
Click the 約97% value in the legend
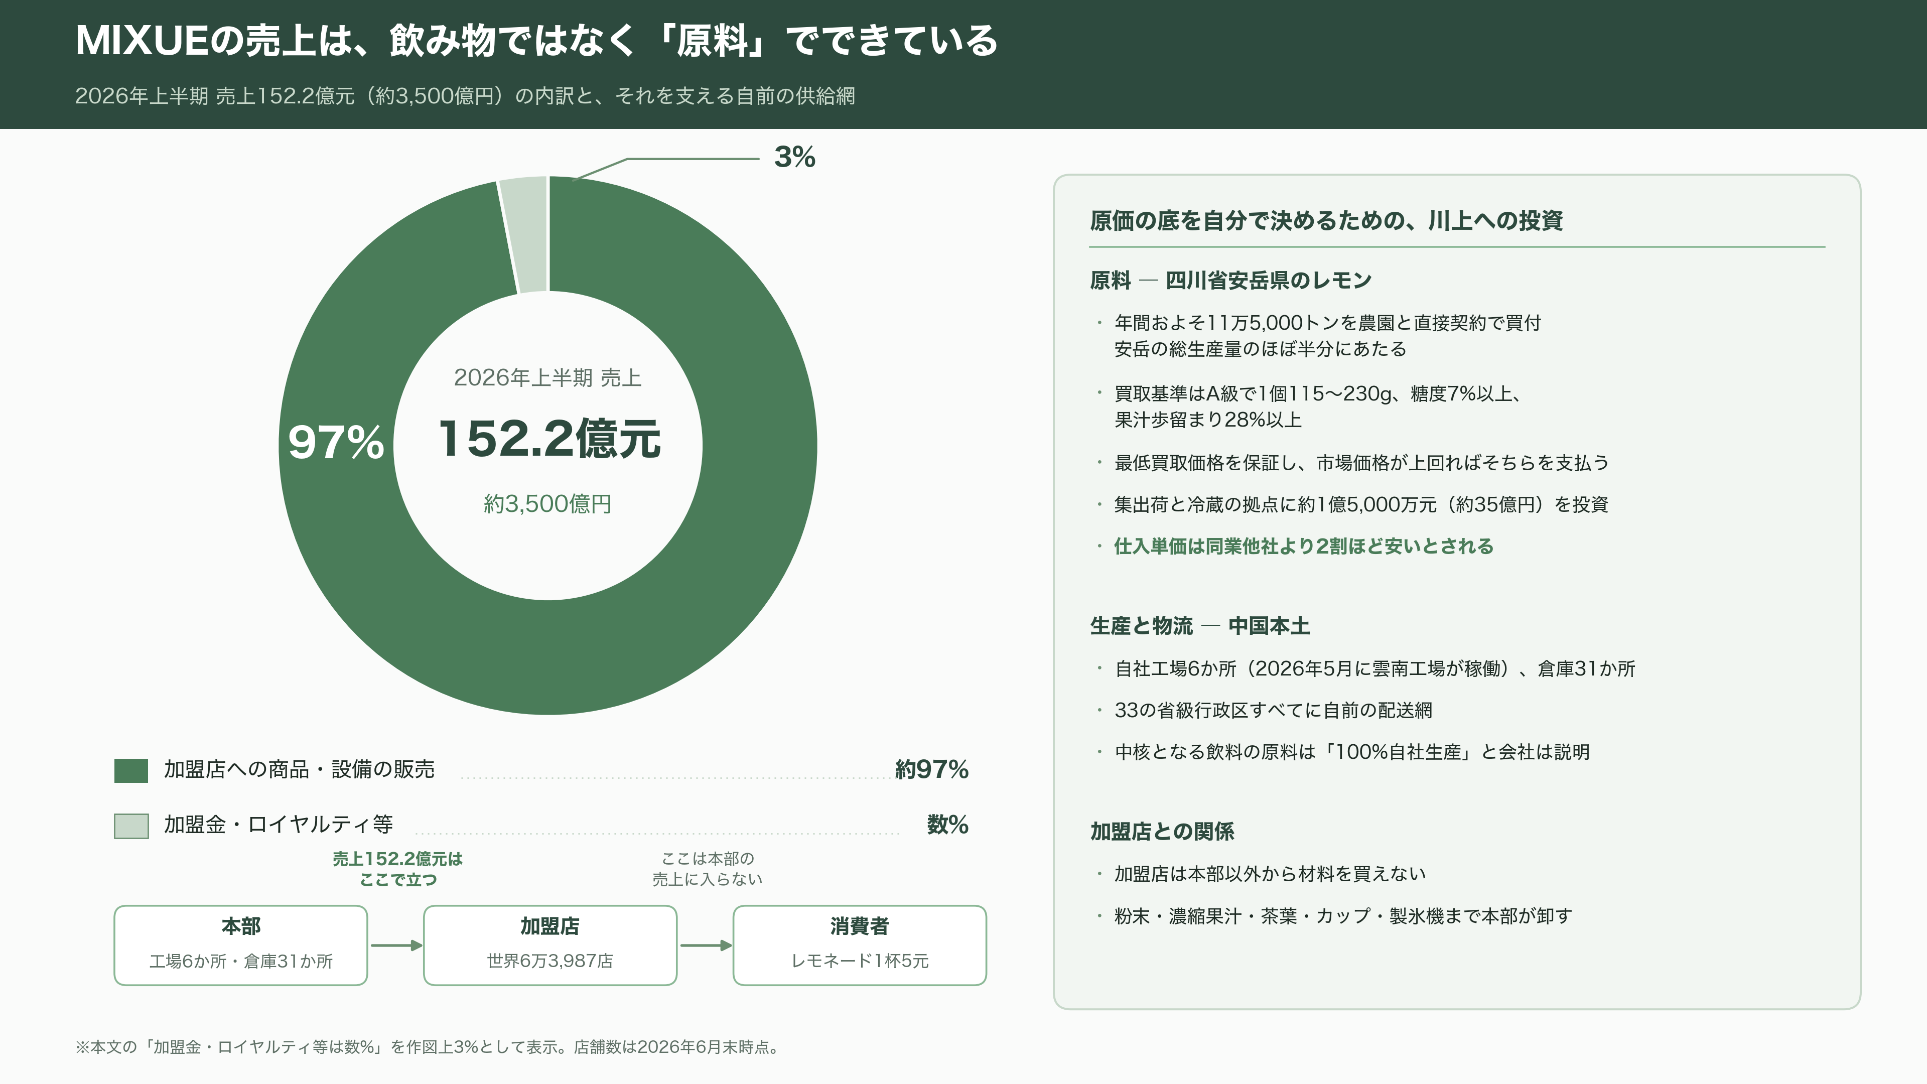click(931, 769)
